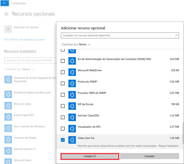Image resolution: width=184 pixels, height=164 pixels.
Task: Click the Internet Explorer 11 icon
Action: (x=8, y=151)
